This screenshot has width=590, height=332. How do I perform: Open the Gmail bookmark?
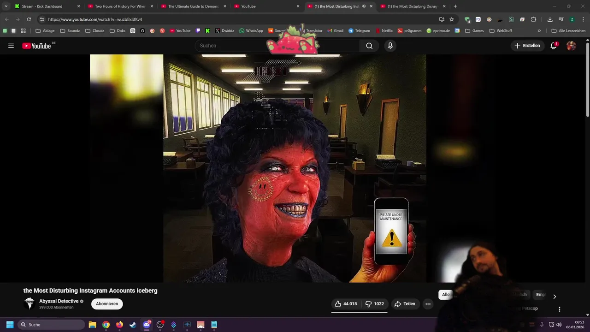coord(335,31)
